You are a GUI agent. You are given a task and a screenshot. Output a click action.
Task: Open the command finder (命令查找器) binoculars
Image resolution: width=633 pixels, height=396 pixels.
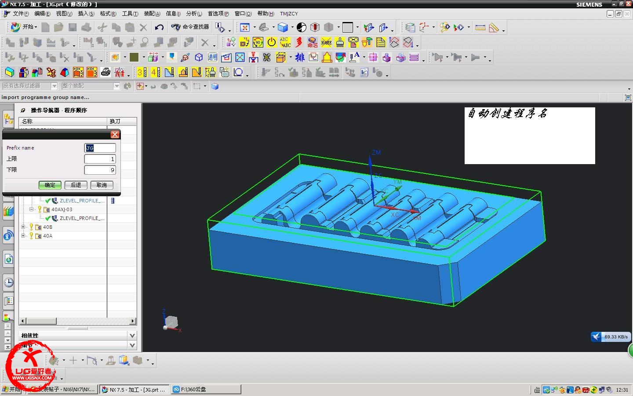tap(190, 27)
